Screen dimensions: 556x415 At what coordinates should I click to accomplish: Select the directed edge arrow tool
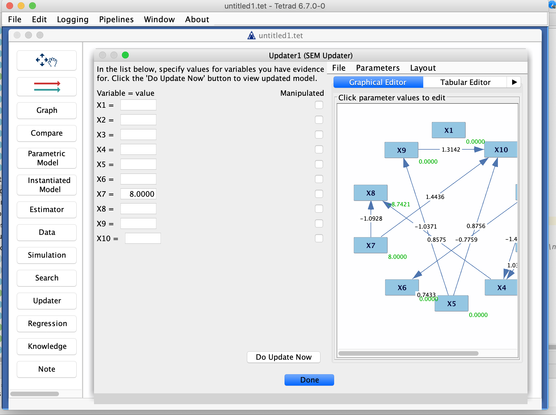46,86
